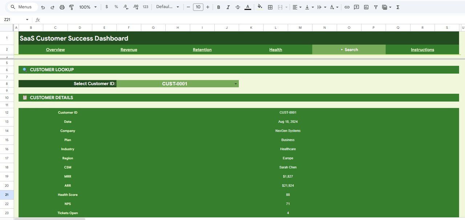Toggle italic formatting
The width and height of the screenshot is (465, 220).
(228, 7)
